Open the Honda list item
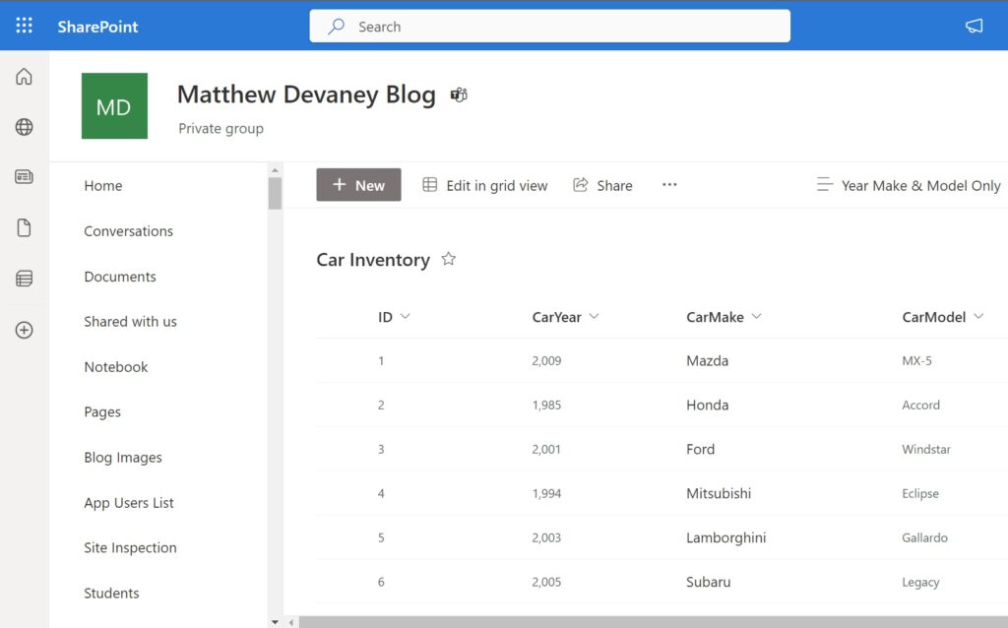 [707, 405]
